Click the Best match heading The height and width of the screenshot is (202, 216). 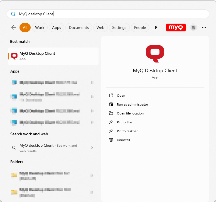(x=20, y=41)
